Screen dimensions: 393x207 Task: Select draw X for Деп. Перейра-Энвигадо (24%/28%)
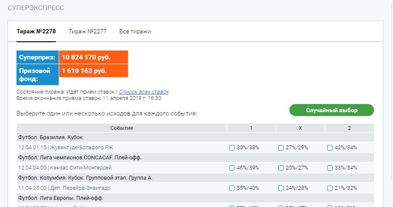point(281,188)
